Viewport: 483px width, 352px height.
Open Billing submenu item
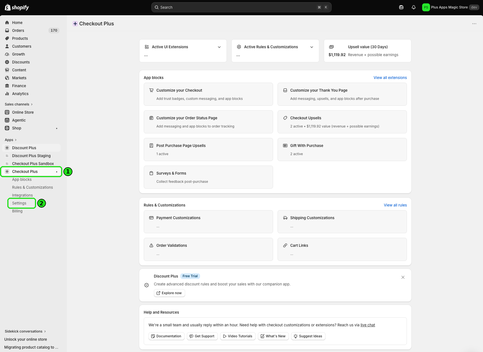click(17, 211)
